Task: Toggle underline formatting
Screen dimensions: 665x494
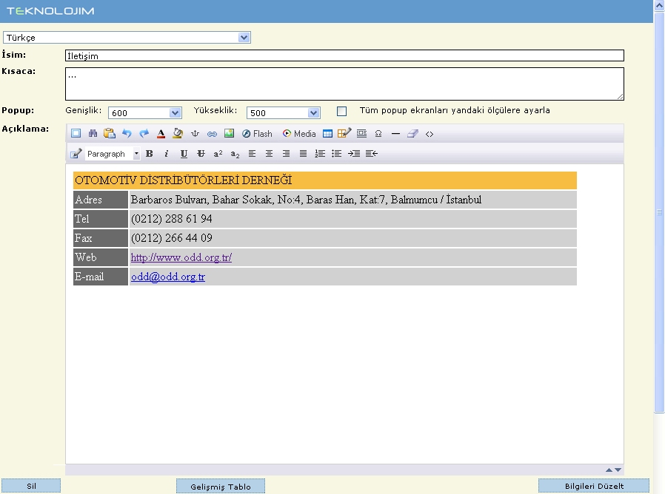Action: click(x=184, y=153)
